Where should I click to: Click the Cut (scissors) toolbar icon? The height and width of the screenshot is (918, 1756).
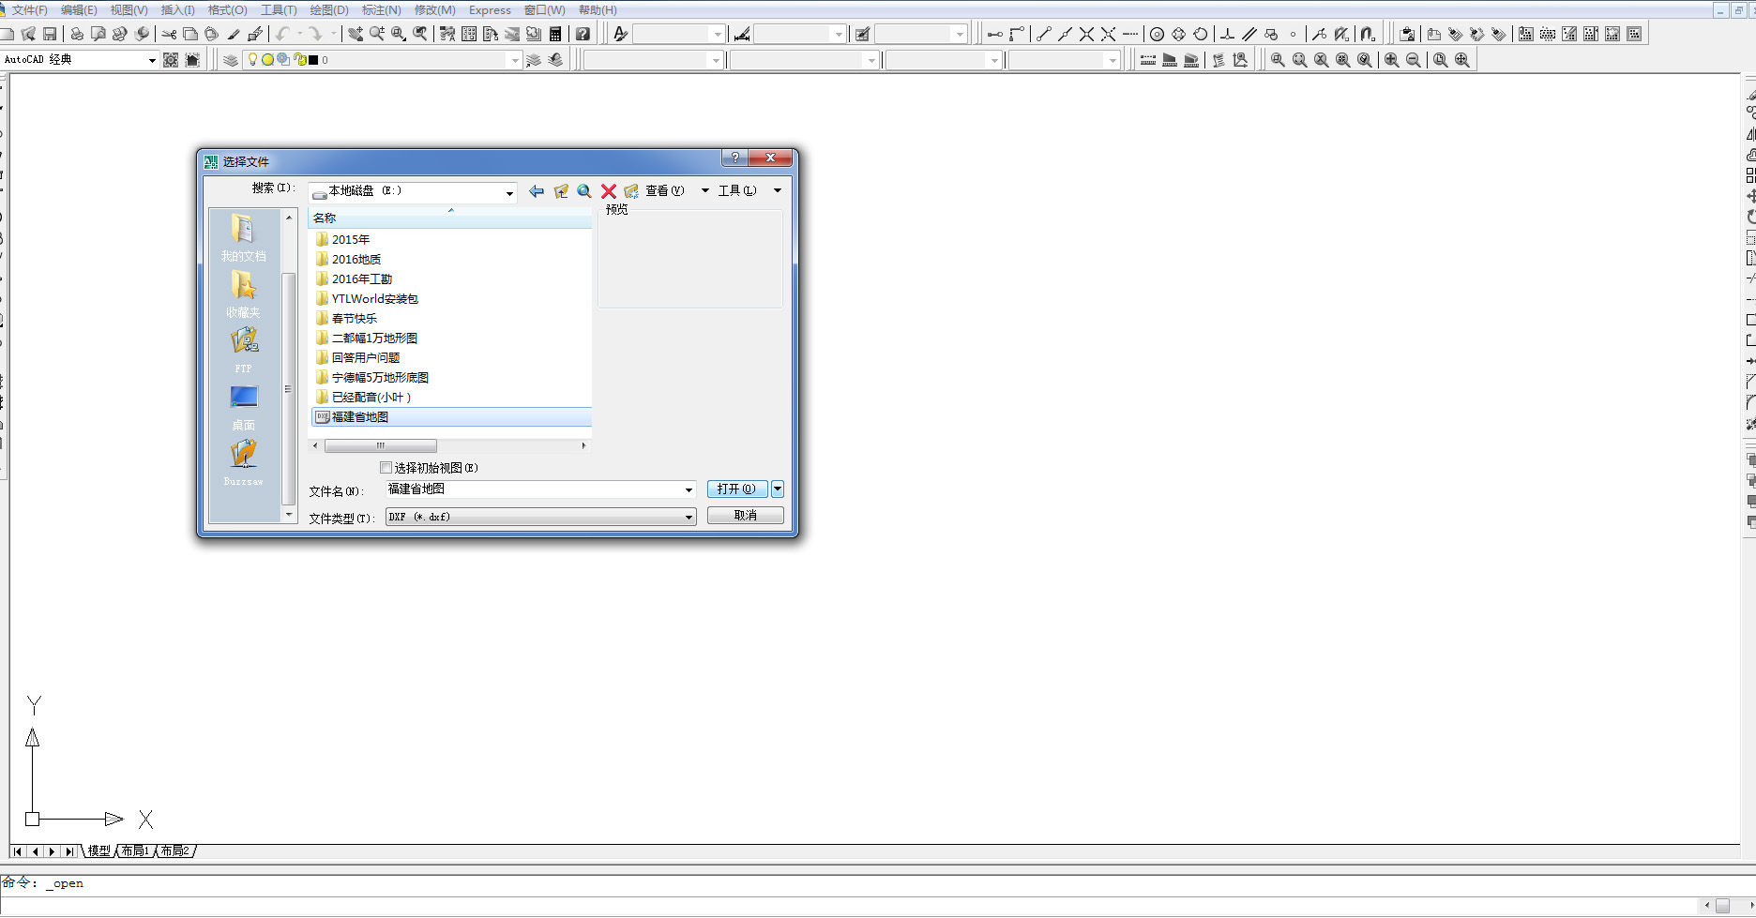(169, 34)
